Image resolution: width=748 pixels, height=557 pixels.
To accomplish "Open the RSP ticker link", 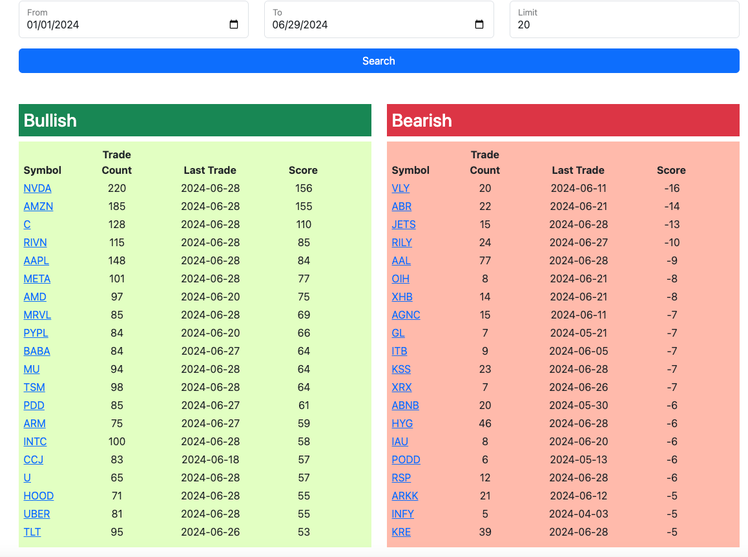I will [x=401, y=478].
